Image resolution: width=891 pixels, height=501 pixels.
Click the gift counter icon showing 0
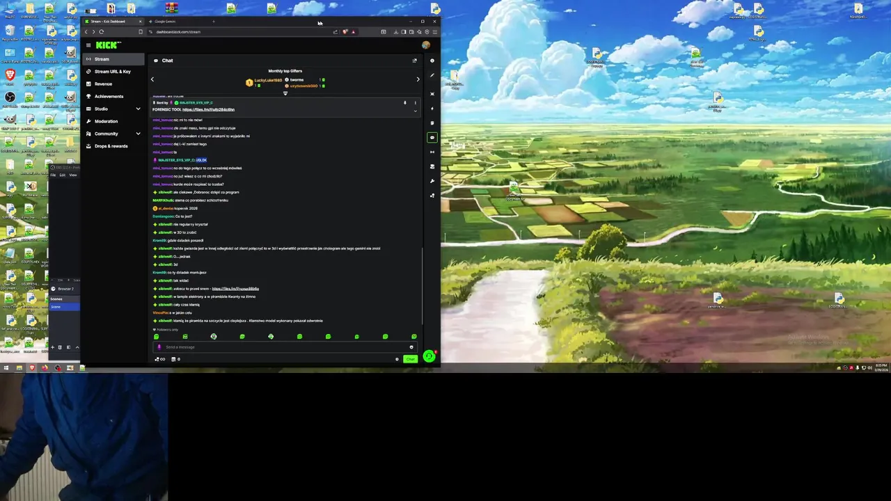[175, 359]
